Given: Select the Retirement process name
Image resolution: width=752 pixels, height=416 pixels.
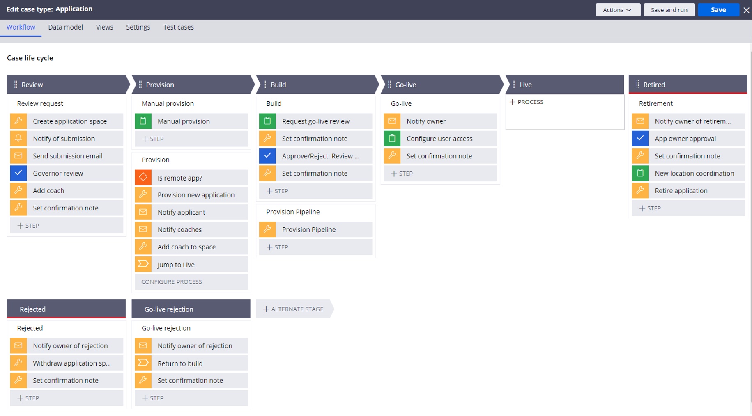Looking at the screenshot, I should (x=655, y=103).
